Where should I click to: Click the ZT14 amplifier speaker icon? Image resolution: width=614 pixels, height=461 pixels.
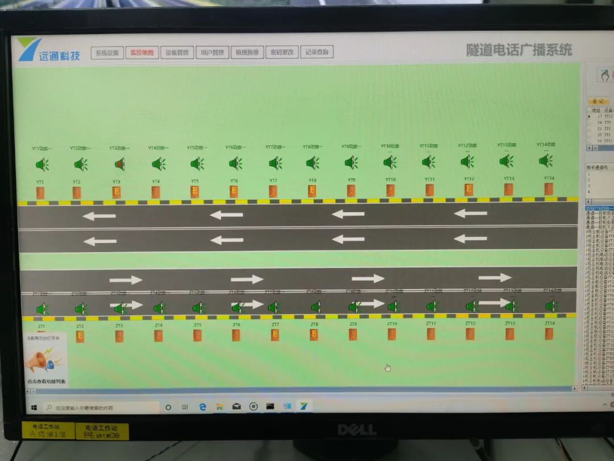[x=551, y=306]
